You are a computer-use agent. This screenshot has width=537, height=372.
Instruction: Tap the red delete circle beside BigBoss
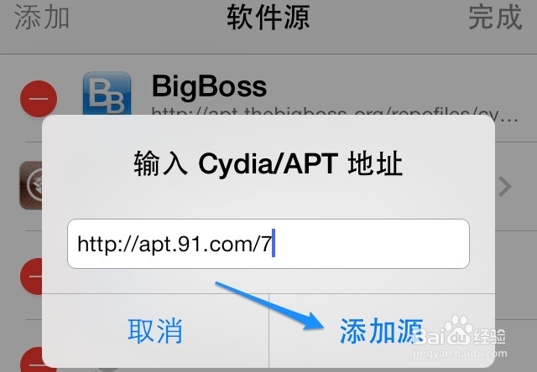39,99
